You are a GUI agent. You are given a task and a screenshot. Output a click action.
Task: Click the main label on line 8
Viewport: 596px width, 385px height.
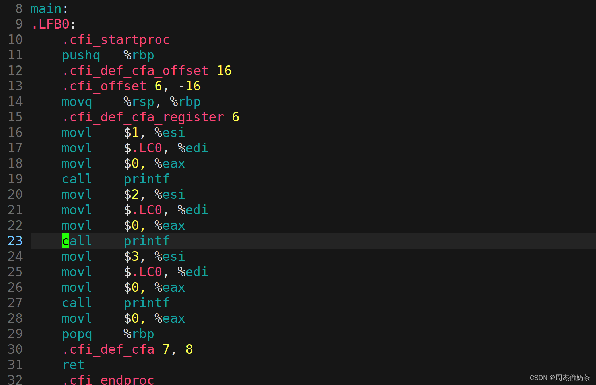click(x=46, y=9)
